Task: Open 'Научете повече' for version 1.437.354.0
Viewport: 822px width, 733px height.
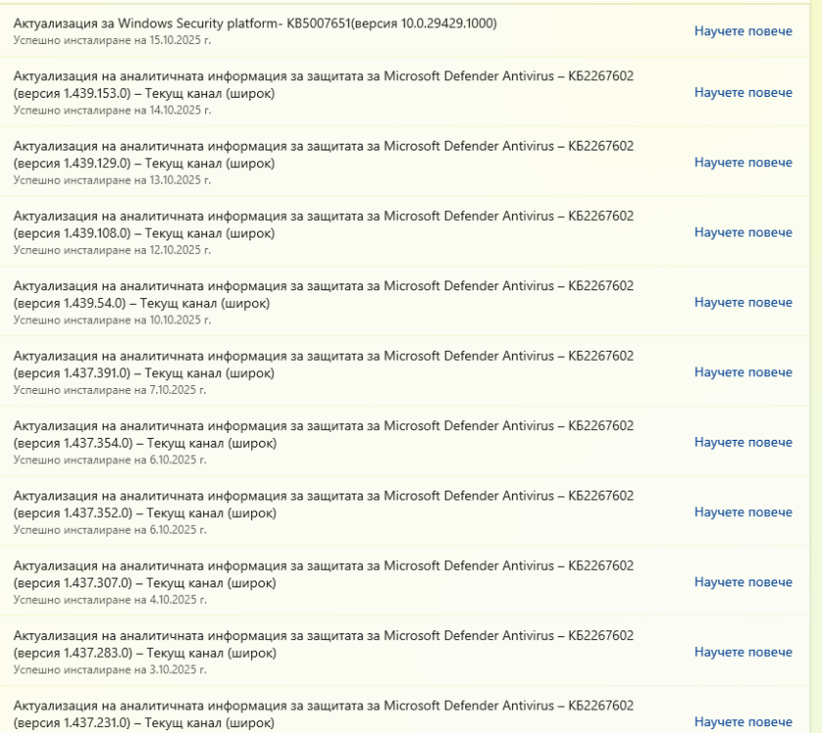Action: pos(743,443)
